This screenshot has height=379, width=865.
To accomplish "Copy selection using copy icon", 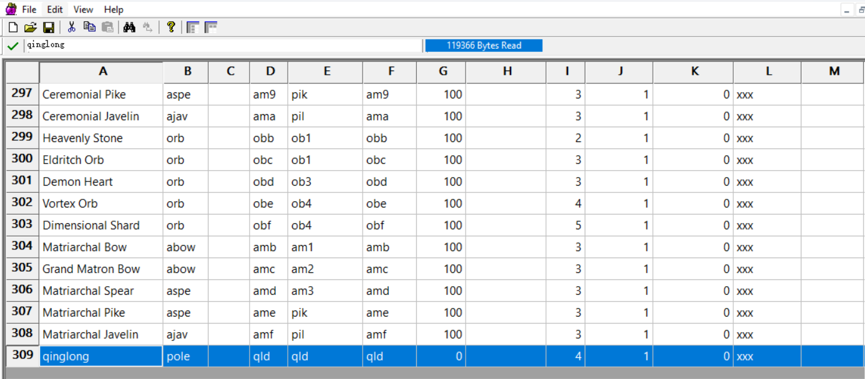I will point(89,27).
